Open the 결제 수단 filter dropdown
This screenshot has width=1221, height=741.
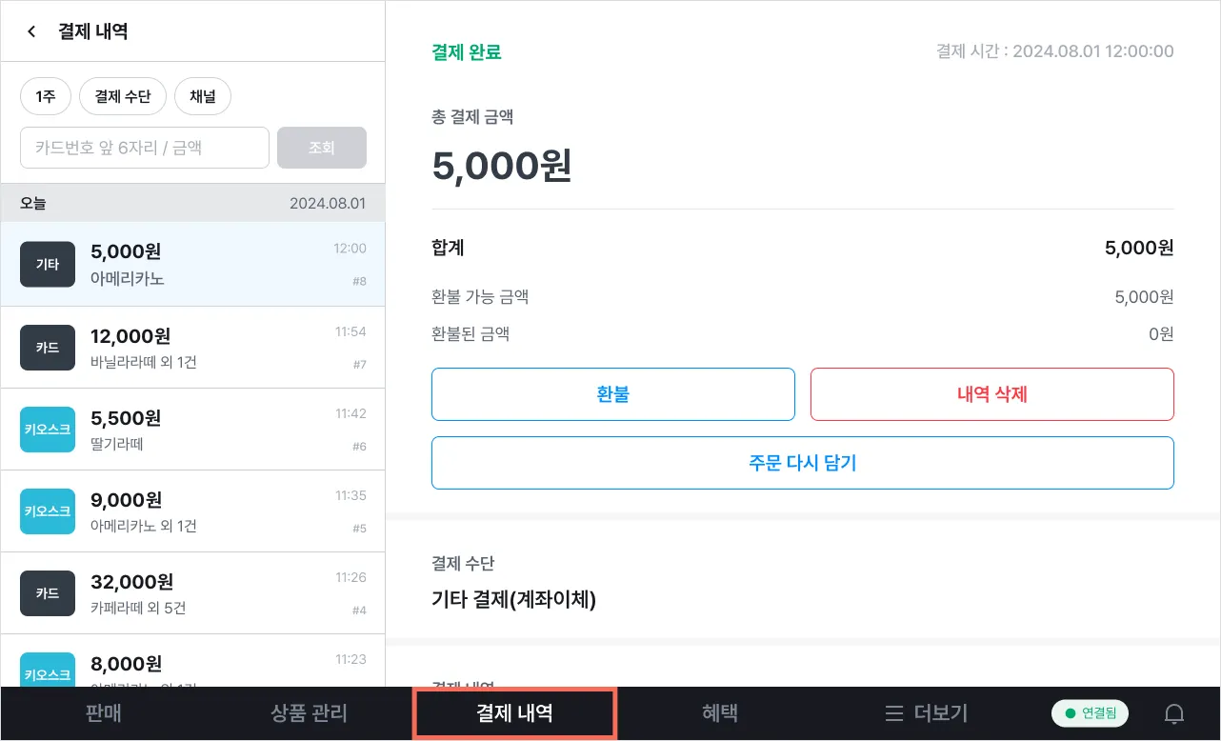coord(123,96)
